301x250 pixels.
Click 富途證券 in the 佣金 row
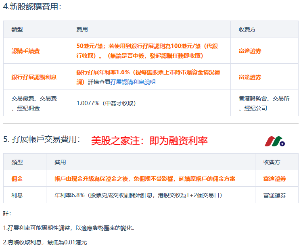274,179
